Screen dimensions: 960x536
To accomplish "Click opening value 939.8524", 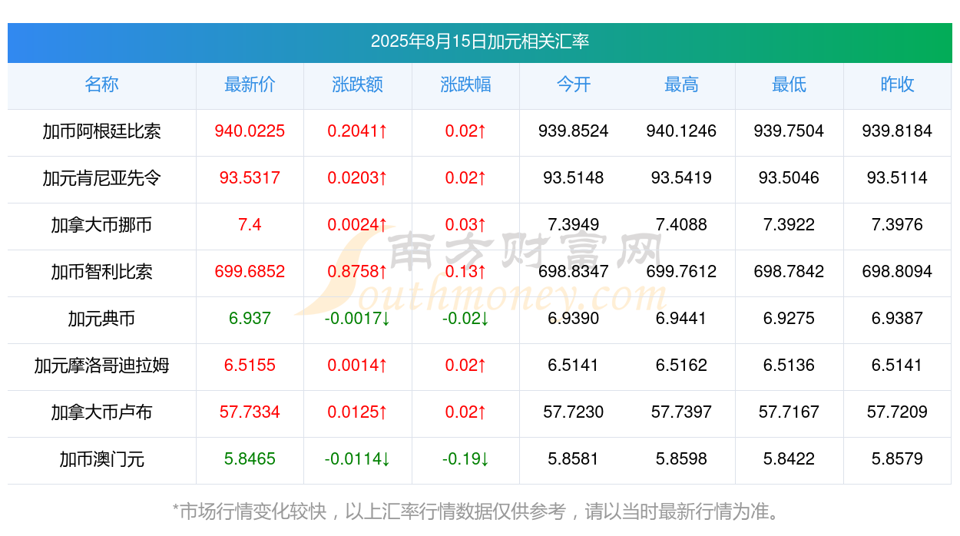I will point(574,131).
